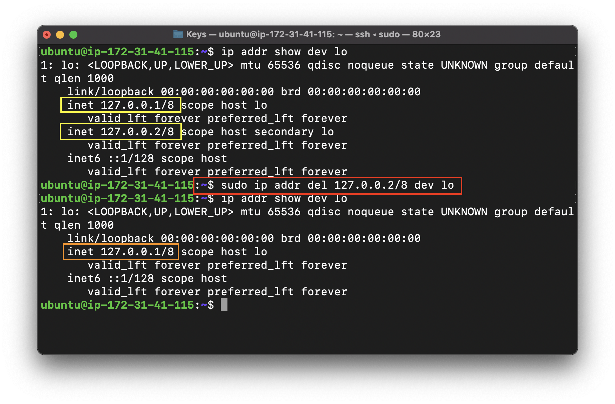Click first '1: lo: <LOOPBACK,UP,LOWER_UP>' line
The image size is (615, 404).
(307, 65)
